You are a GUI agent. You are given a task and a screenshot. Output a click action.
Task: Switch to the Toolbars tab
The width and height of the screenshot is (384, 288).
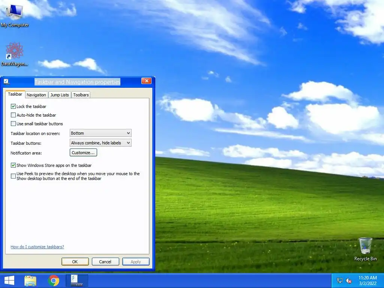[81, 95]
